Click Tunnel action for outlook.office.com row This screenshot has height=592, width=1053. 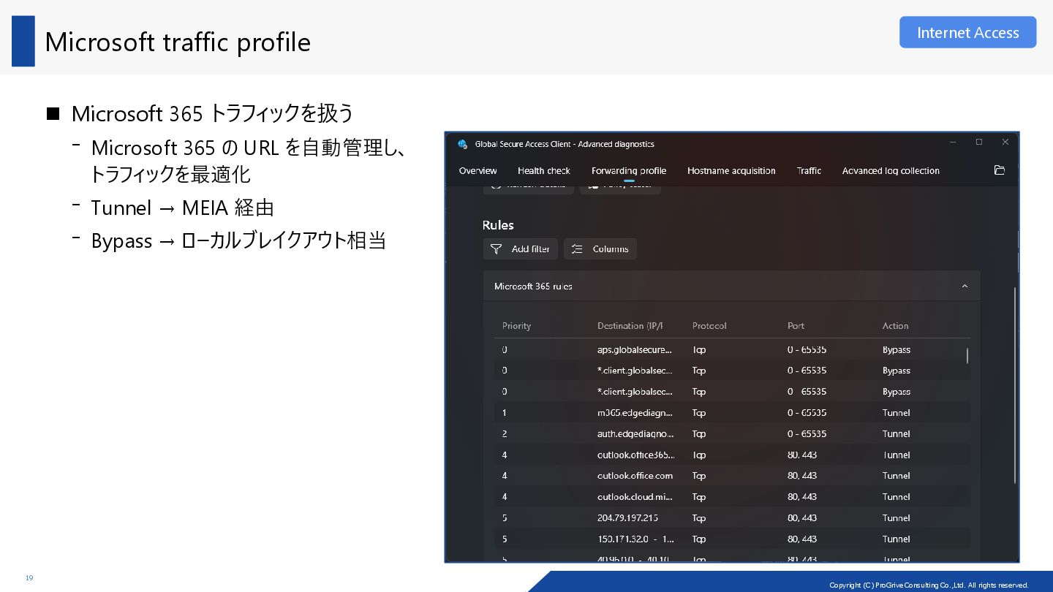pos(896,476)
